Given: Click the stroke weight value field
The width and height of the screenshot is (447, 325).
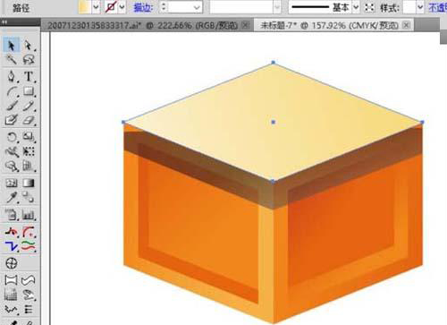Looking at the screenshot, I should click(x=180, y=7).
